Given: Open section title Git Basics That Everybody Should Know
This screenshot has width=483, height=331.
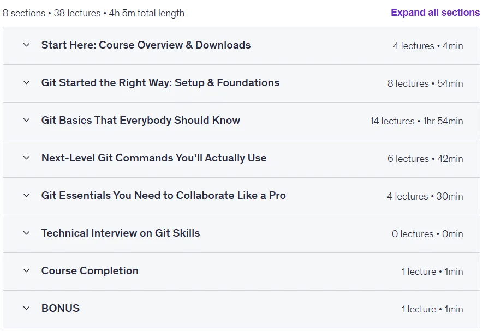Looking at the screenshot, I should 140,120.
